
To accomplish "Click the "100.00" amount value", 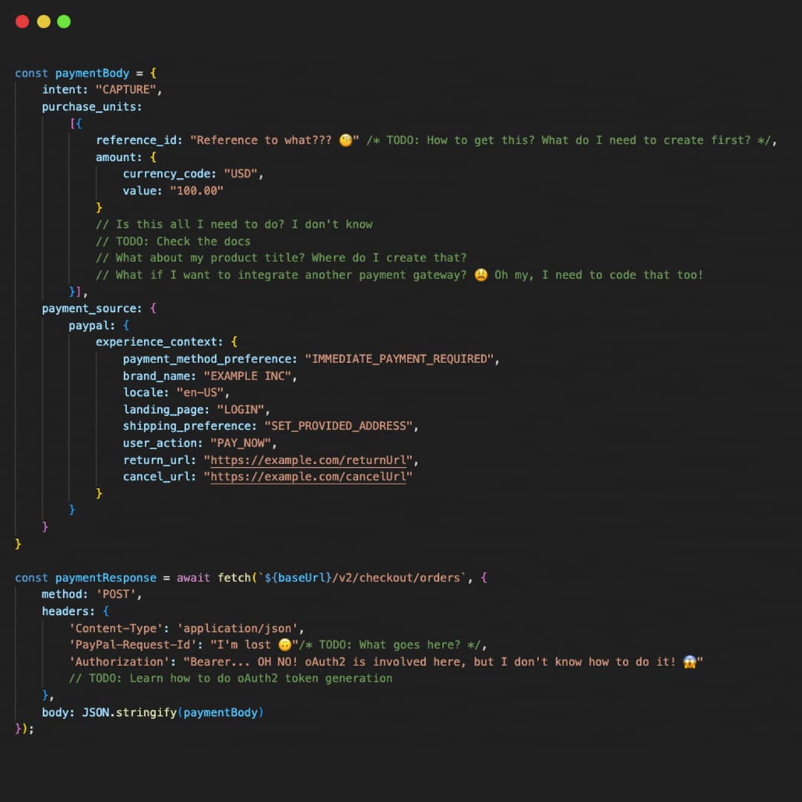I will (x=196, y=191).
